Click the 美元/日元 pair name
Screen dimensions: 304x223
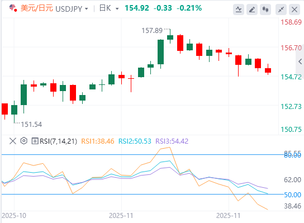click(x=37, y=8)
